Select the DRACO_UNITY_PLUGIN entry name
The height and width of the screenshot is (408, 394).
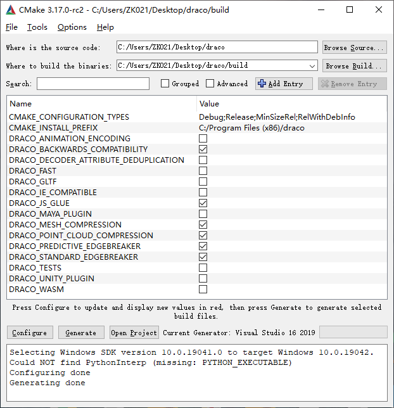(x=51, y=279)
